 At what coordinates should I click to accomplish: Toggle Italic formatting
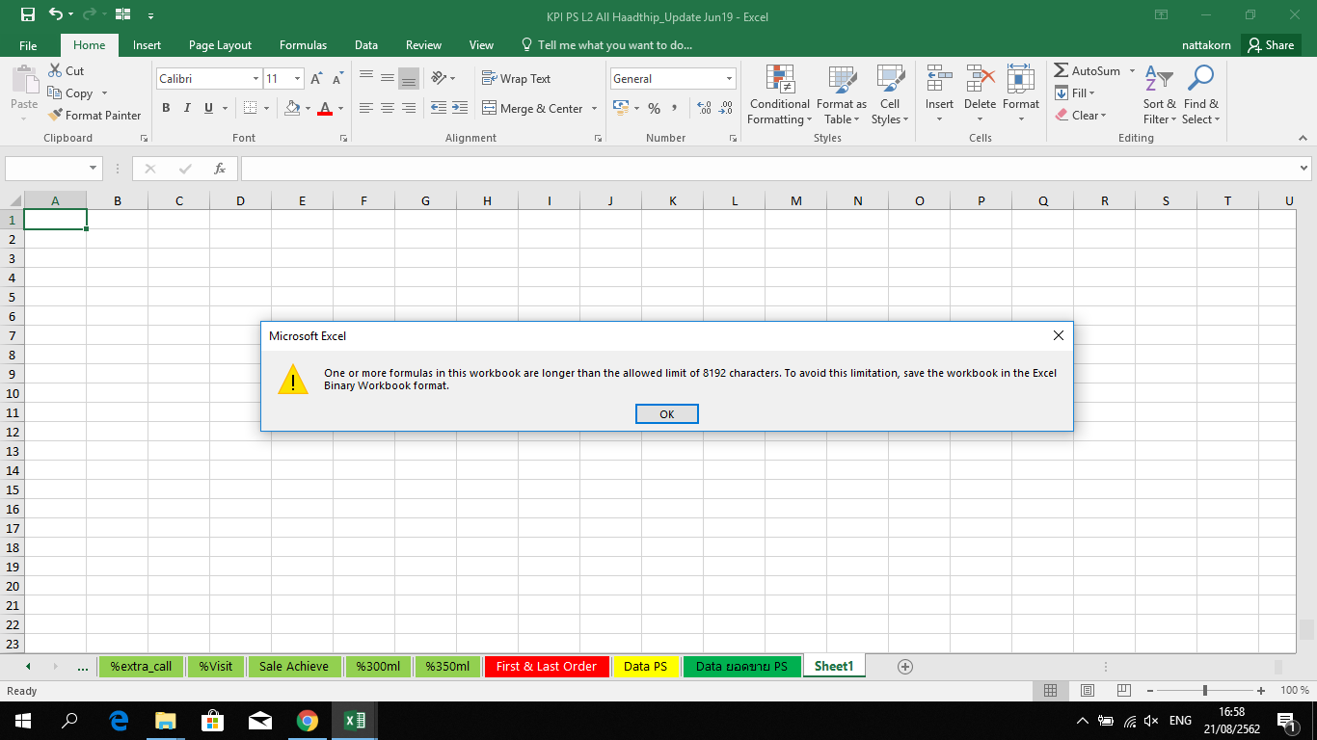(187, 108)
